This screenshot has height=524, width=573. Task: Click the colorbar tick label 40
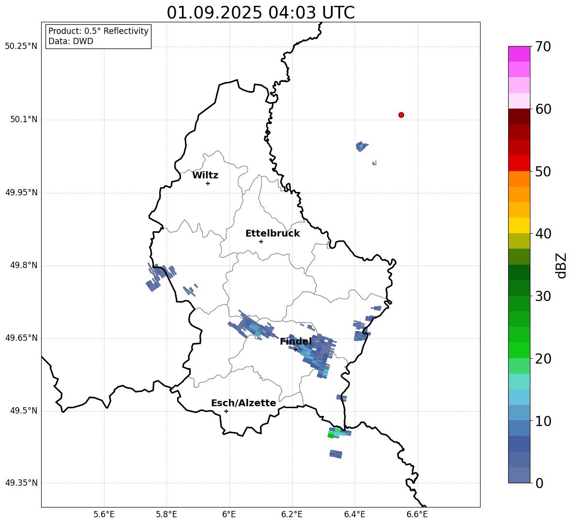pos(543,234)
